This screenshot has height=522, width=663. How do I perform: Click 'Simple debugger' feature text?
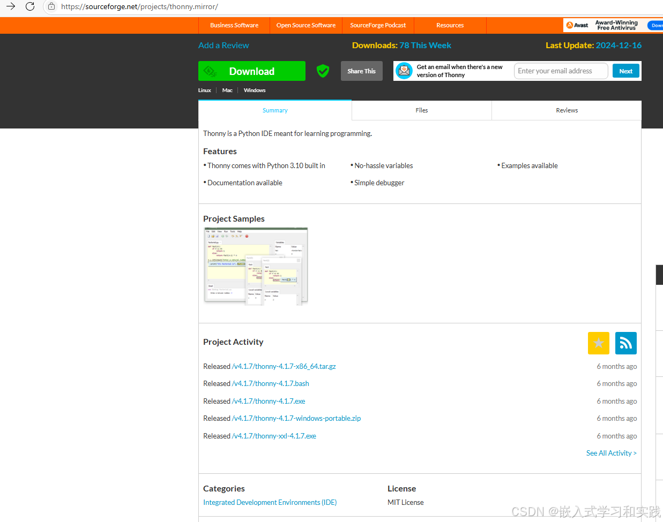tap(379, 183)
